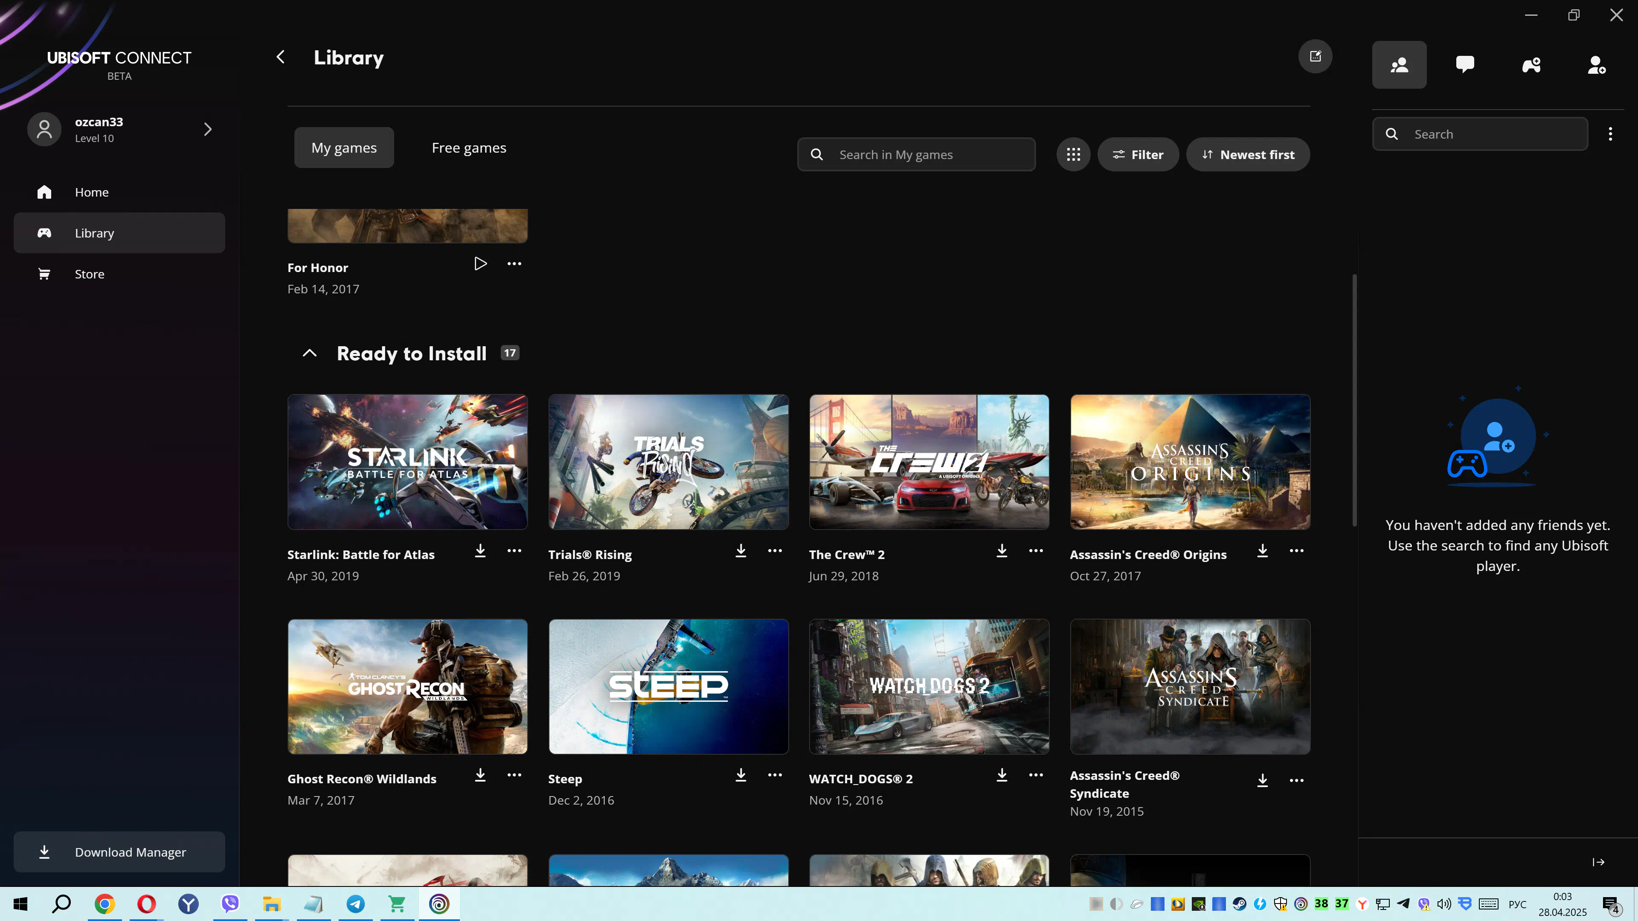Collapse the friends side panel

click(x=1598, y=862)
